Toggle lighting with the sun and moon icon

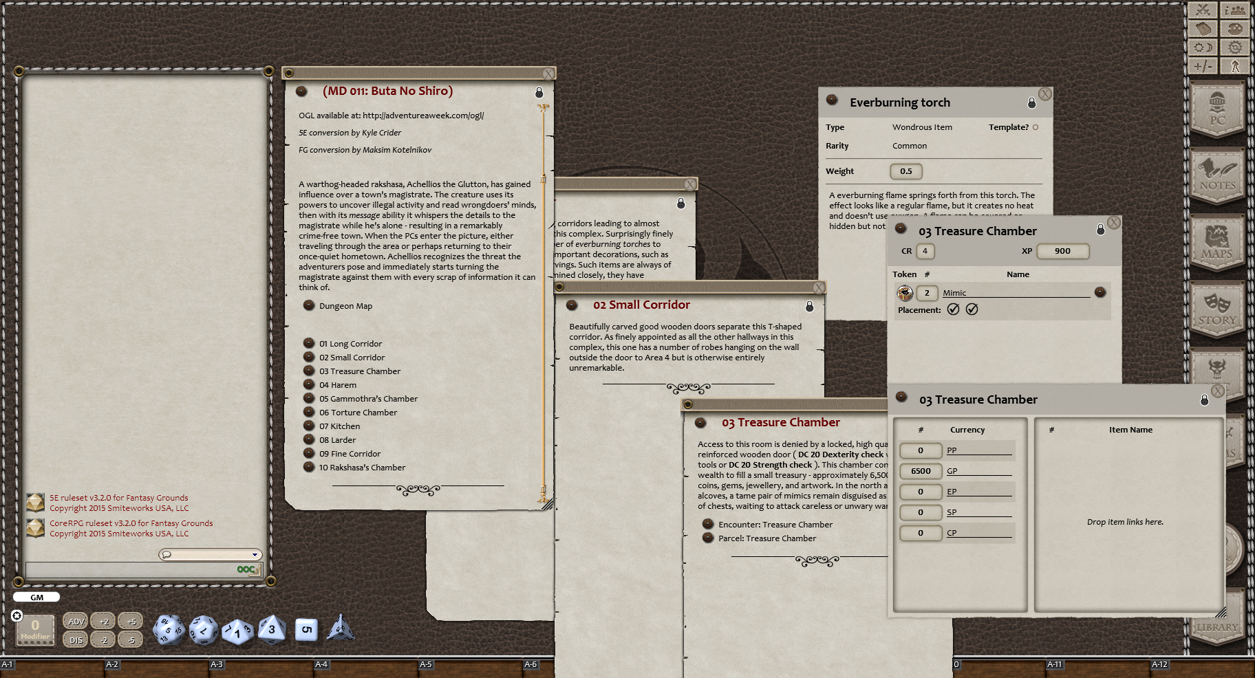(x=1202, y=47)
